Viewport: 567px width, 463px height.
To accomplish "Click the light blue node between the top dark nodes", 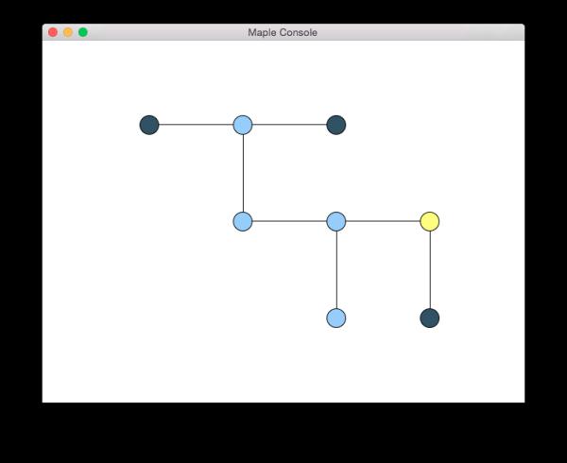I will 243,125.
